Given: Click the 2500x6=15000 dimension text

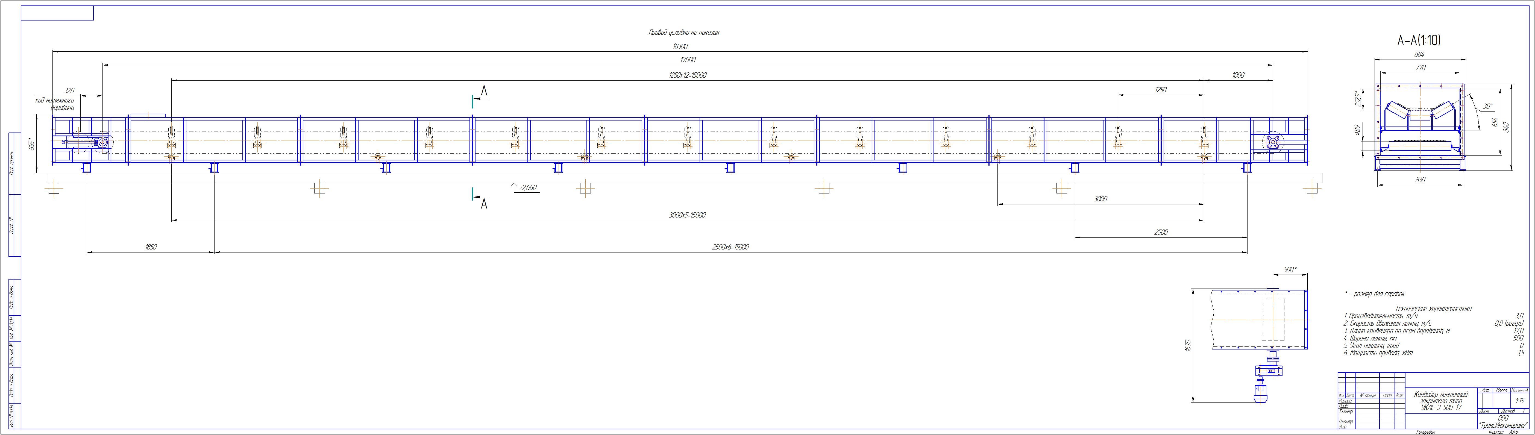Looking at the screenshot, I should 730,247.
